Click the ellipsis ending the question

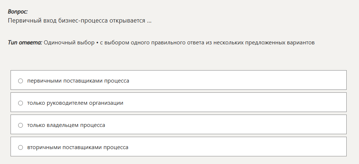click(x=149, y=21)
